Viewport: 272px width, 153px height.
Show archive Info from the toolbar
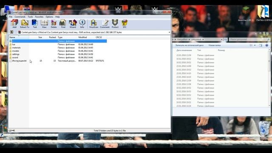click(x=82, y=24)
